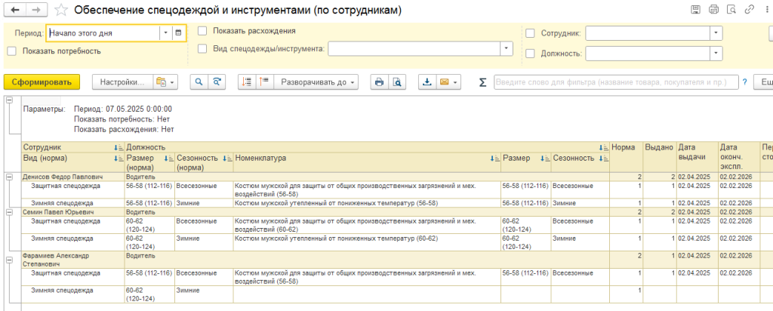The image size is (773, 311).
Task: Toggle the Показать расхождения checkbox
Action: (x=202, y=32)
